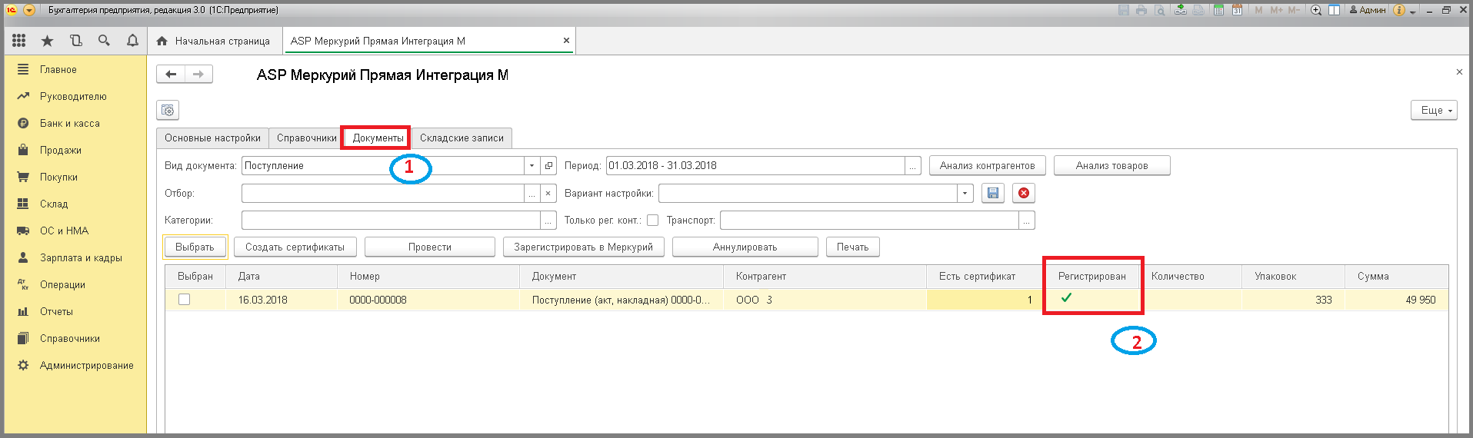Viewport: 1473px width, 438px height.
Task: Open notifications bell icon
Action: [x=132, y=41]
